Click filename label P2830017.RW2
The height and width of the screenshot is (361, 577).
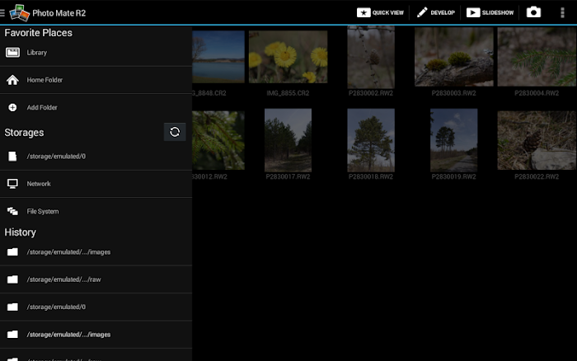[x=288, y=176]
